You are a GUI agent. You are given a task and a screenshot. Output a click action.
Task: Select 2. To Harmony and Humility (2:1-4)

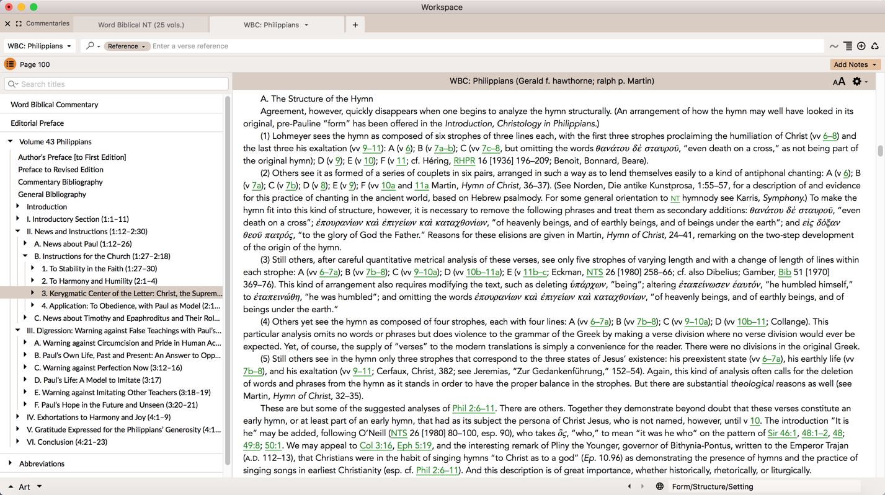click(99, 281)
